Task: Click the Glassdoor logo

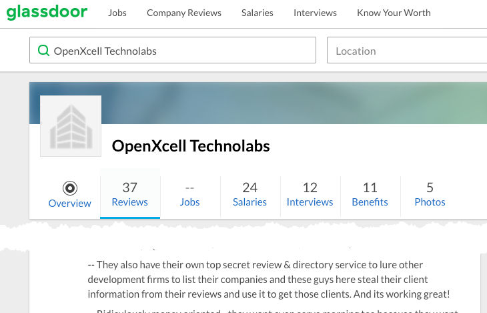Action: click(48, 13)
